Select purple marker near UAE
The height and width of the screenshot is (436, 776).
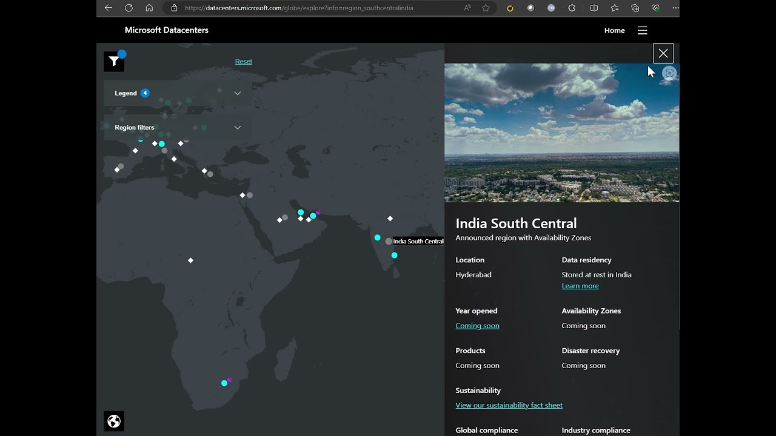[318, 213]
